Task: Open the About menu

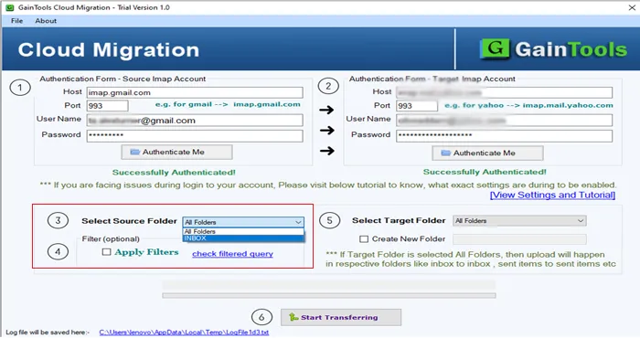Action: (x=46, y=21)
